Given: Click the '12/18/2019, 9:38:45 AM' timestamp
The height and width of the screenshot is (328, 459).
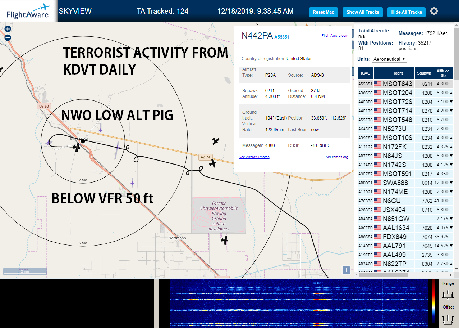Looking at the screenshot, I should tap(255, 11).
